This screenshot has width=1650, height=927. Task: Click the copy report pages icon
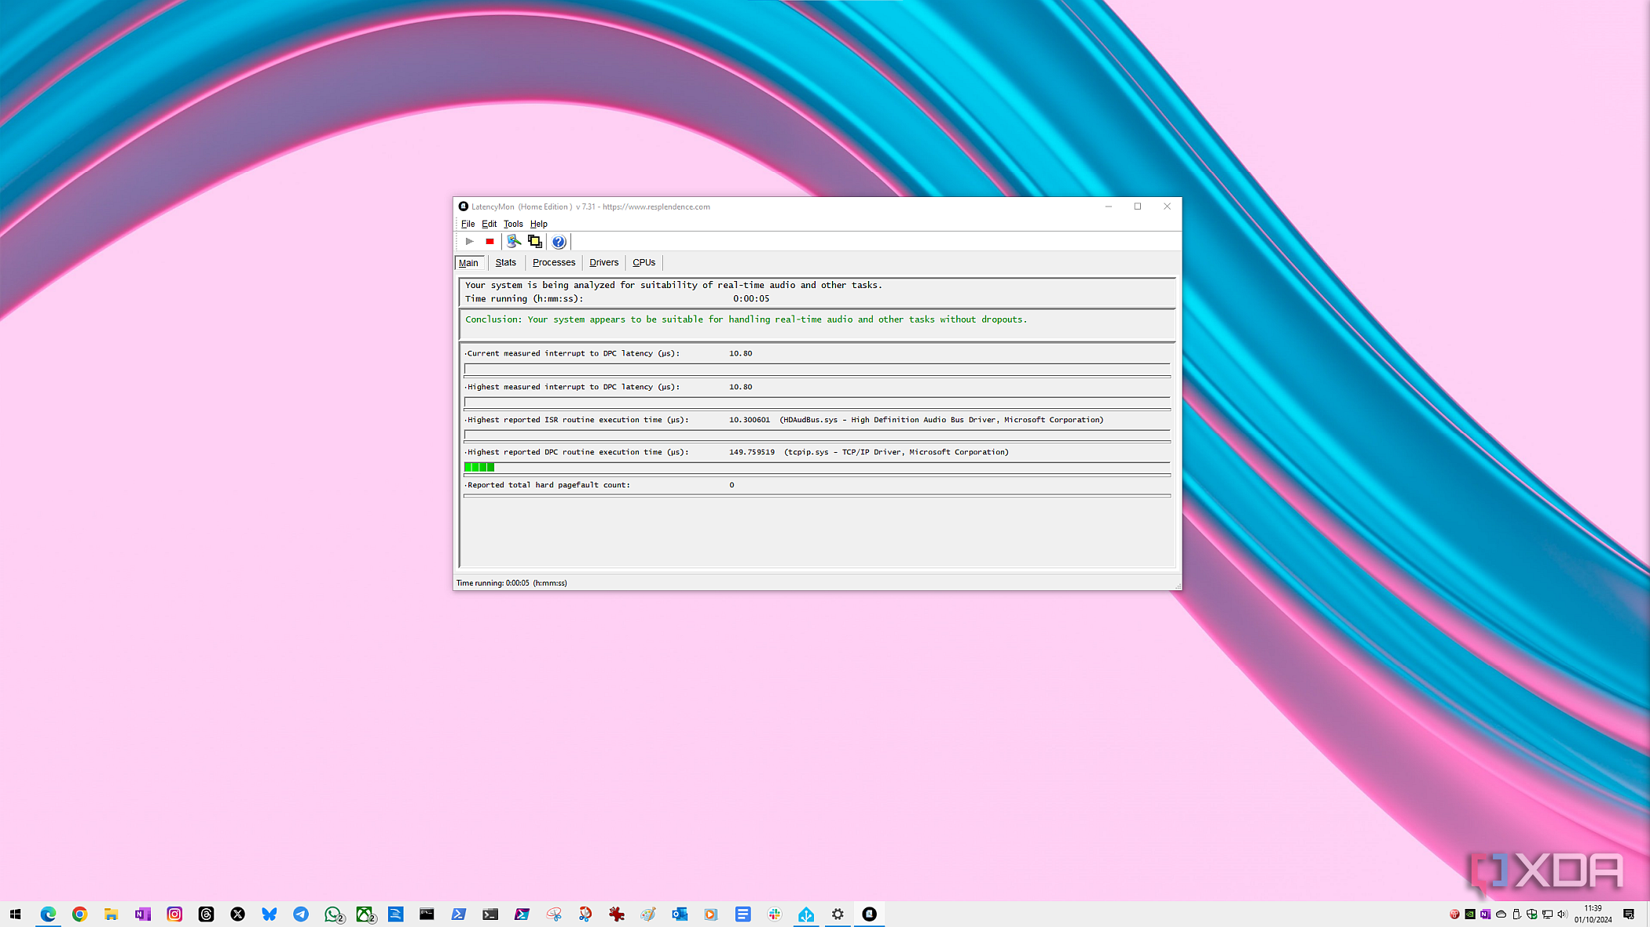535,241
